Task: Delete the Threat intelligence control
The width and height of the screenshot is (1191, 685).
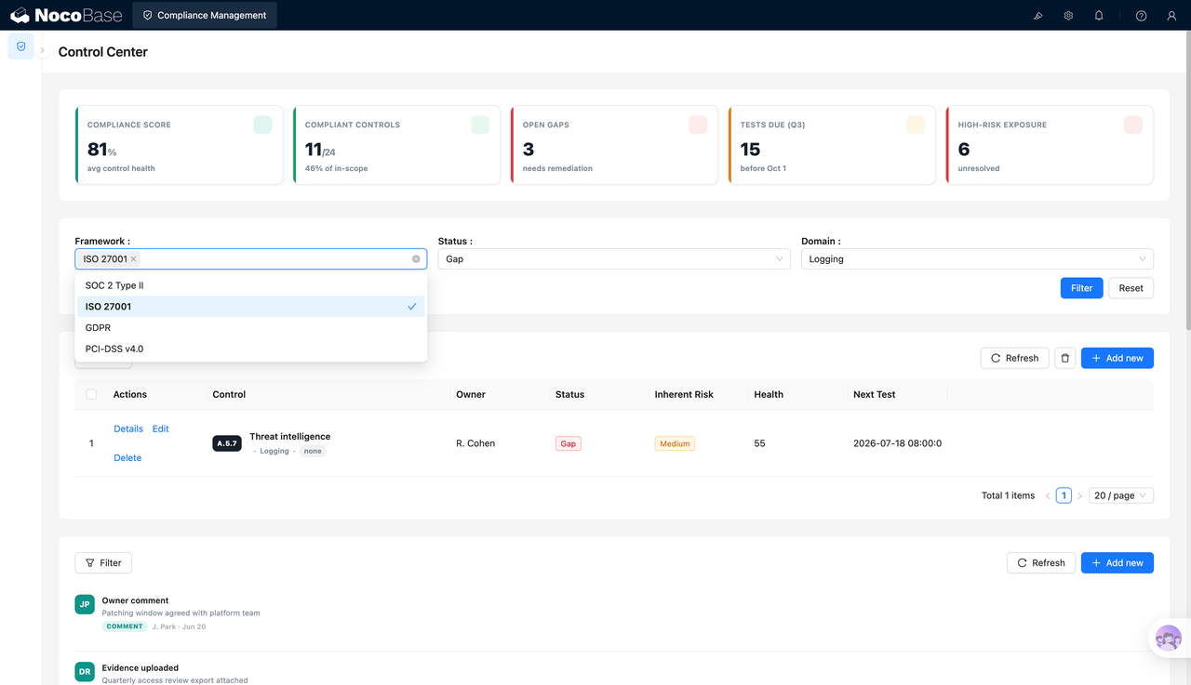Action: [127, 457]
